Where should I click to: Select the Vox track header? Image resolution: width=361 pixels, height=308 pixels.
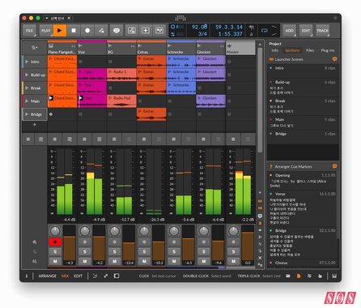92,49
